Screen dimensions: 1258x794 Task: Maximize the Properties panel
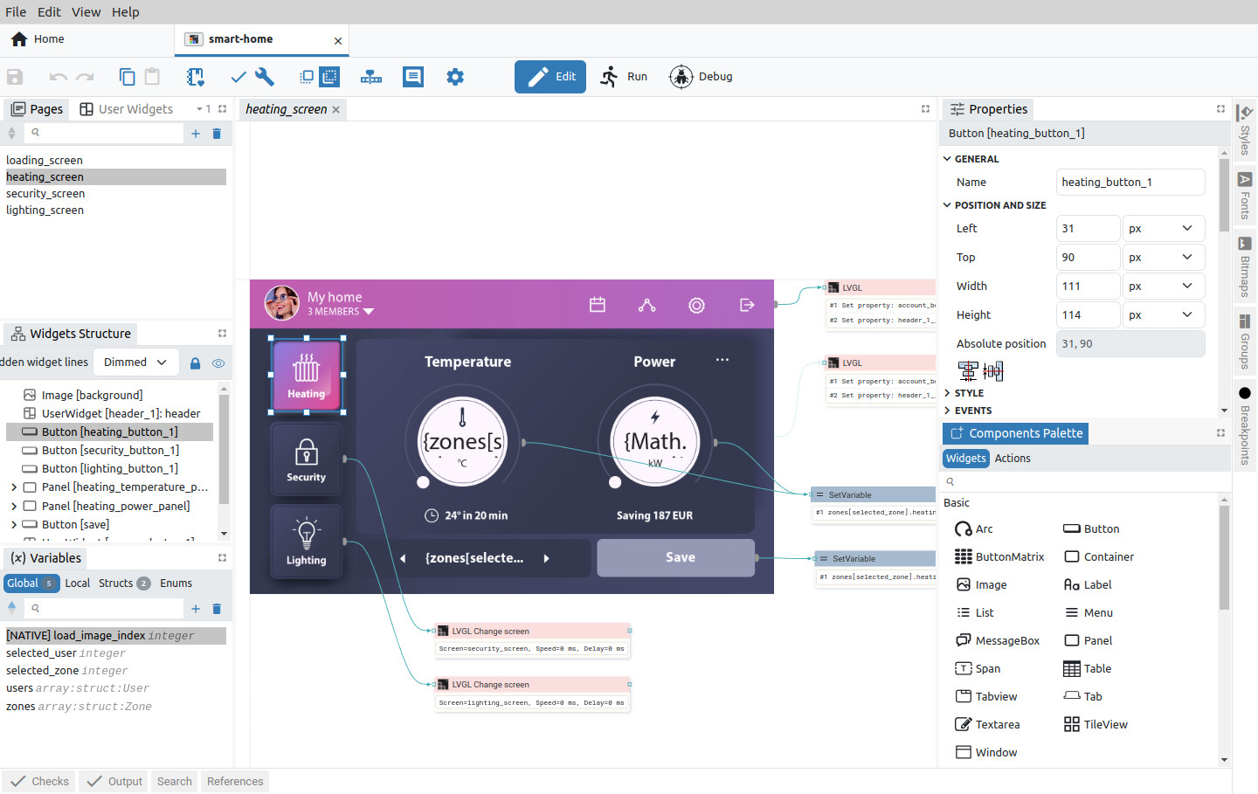click(1220, 109)
